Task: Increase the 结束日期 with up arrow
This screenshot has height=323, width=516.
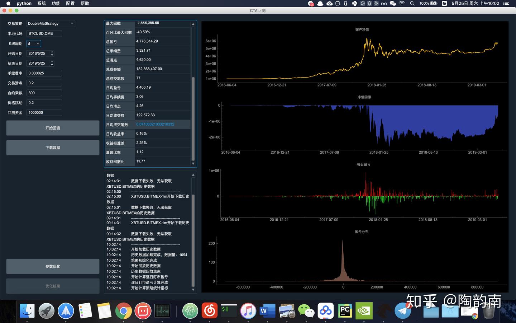Action: (x=52, y=62)
